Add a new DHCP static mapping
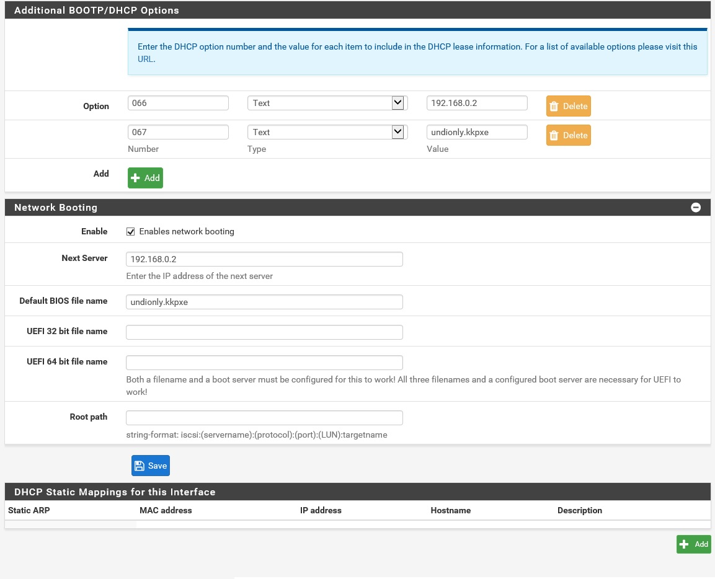Screen dimensions: 715x579 click(x=693, y=544)
